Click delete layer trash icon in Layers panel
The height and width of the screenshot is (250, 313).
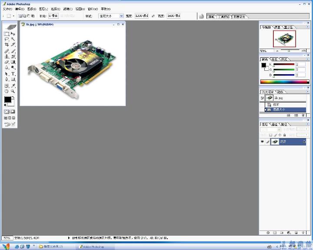pyautogui.click(x=303, y=233)
